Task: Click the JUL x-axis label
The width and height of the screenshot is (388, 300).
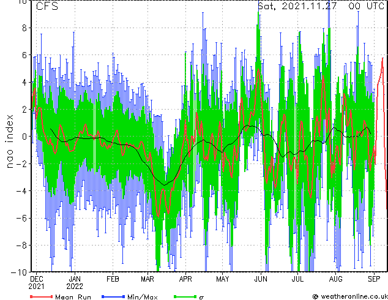Action: (x=297, y=279)
